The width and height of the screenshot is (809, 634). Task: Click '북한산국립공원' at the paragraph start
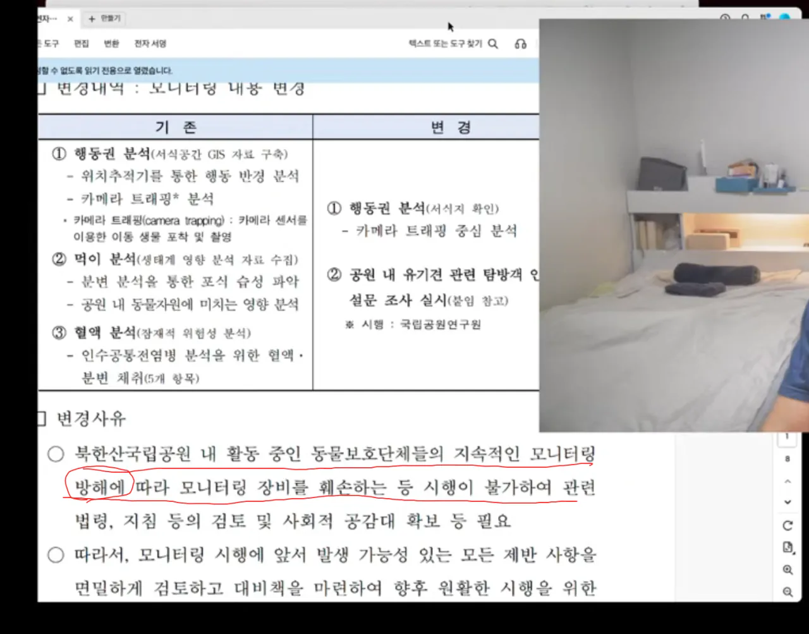pos(131,453)
